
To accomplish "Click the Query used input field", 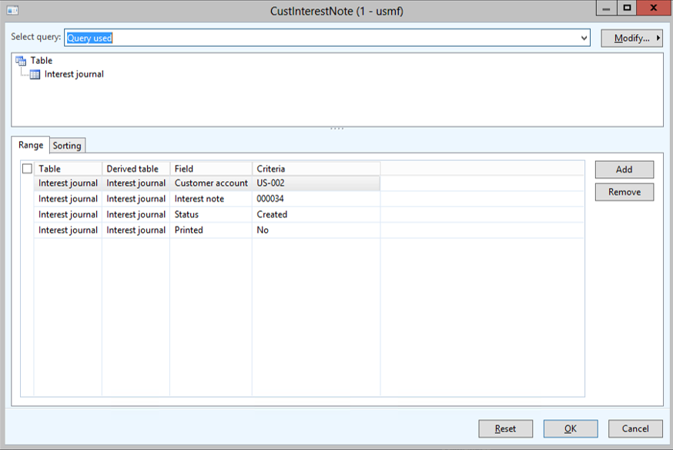I will coord(323,38).
